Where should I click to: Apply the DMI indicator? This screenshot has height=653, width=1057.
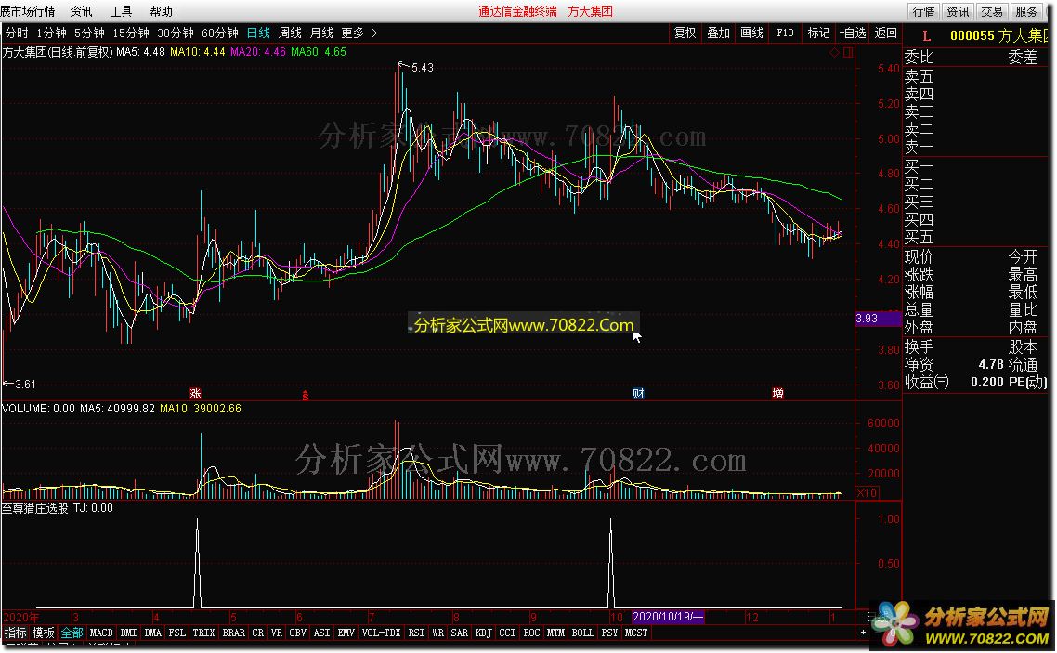pos(128,633)
